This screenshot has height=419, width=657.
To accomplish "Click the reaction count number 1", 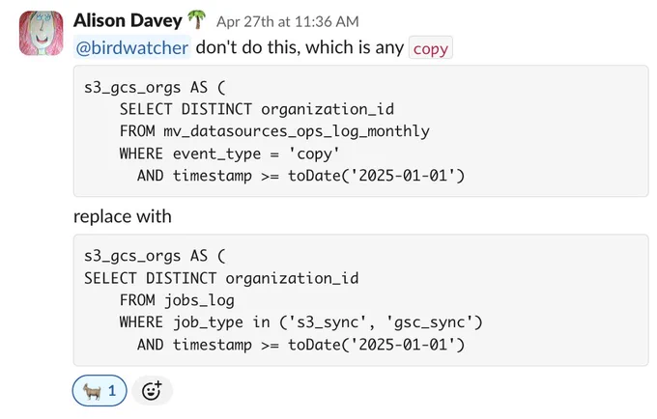I will pyautogui.click(x=112, y=391).
